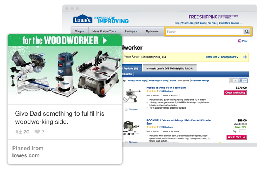
Task: Click the heart likes icon on pin
Action: tap(37, 132)
